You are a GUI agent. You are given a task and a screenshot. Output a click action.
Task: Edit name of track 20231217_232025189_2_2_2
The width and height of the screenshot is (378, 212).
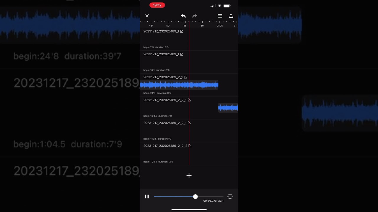tap(190, 146)
